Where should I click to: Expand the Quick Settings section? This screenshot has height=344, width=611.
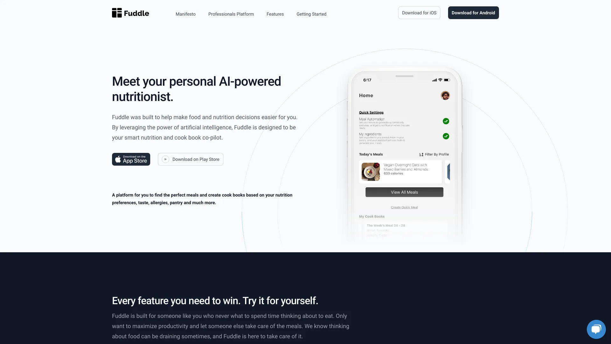click(x=371, y=112)
